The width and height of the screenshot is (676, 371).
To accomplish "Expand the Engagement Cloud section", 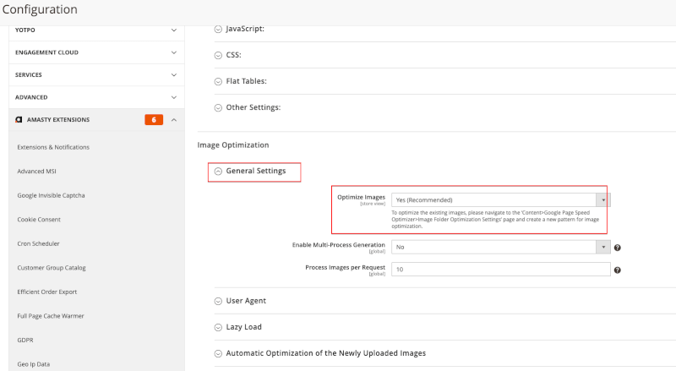I will (96, 52).
